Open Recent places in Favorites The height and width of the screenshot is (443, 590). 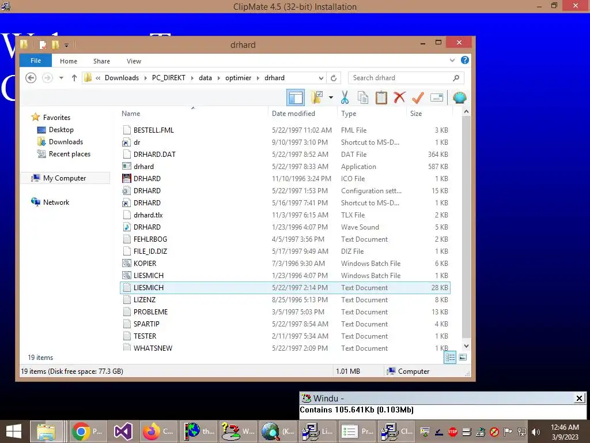(69, 153)
